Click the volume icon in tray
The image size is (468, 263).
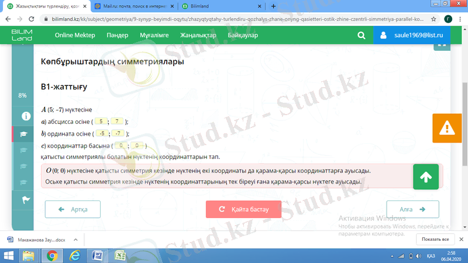point(419,256)
